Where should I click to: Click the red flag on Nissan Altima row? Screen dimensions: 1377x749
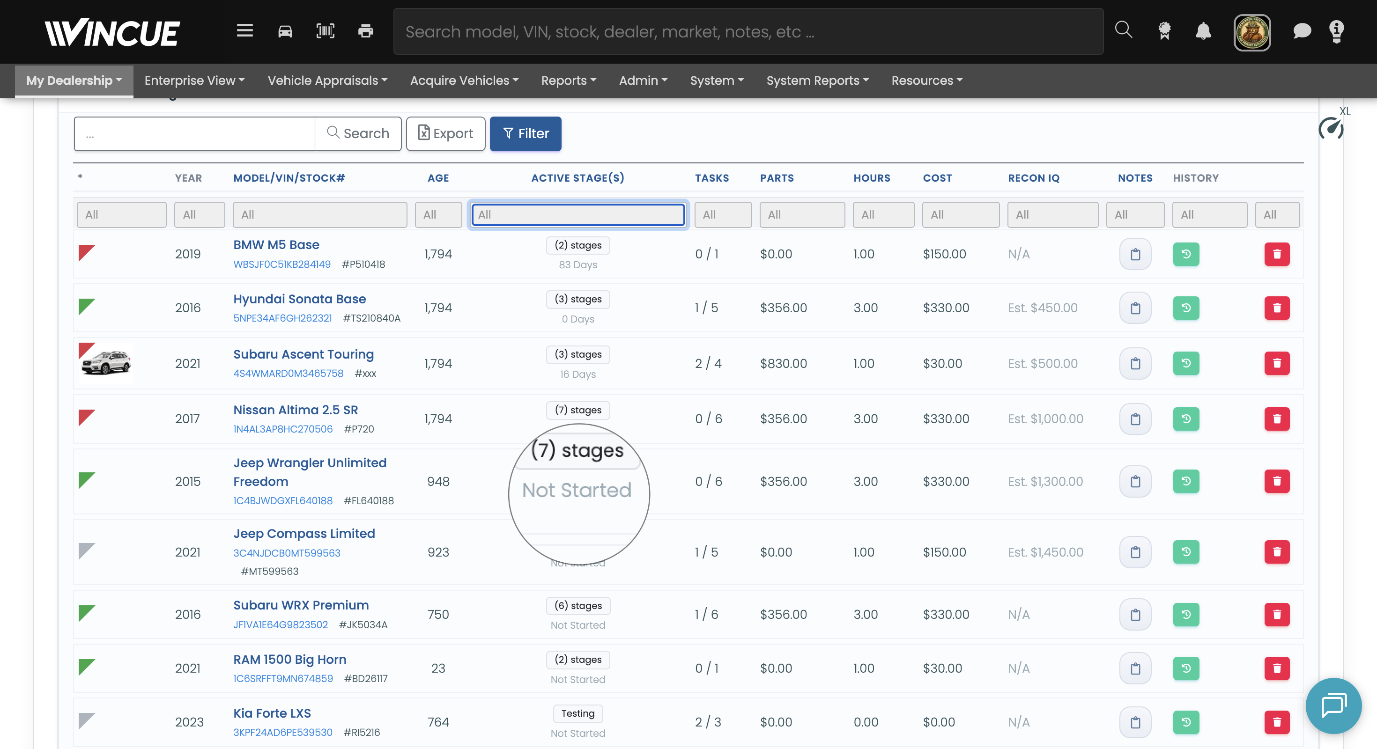(86, 417)
